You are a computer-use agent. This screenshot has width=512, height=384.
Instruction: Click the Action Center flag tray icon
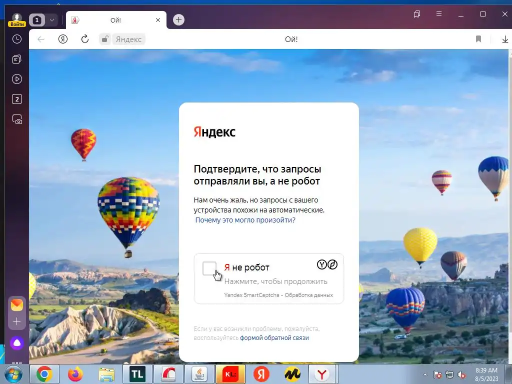click(x=437, y=375)
